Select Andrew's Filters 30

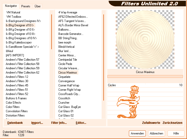(x=17, y=81)
